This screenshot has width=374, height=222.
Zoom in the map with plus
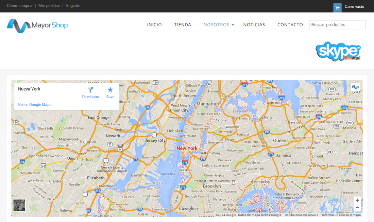(357, 200)
